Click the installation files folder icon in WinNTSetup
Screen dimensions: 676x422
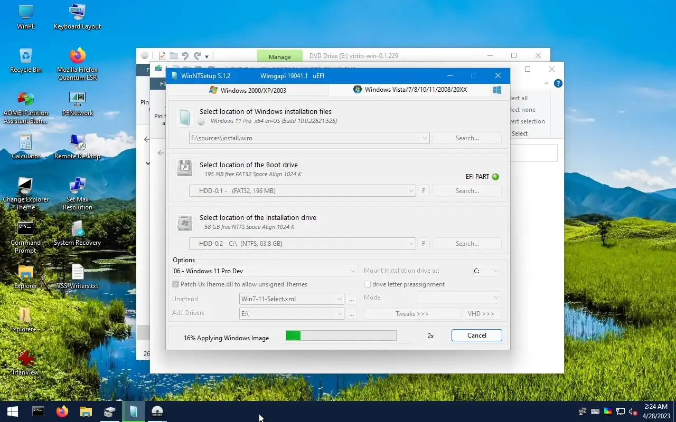pyautogui.click(x=184, y=117)
